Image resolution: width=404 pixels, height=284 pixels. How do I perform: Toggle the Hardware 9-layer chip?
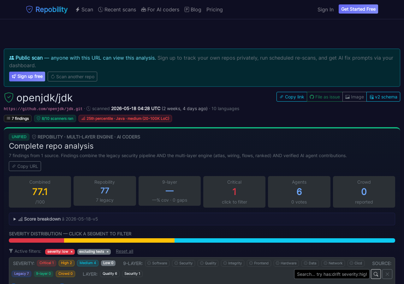tap(286, 263)
